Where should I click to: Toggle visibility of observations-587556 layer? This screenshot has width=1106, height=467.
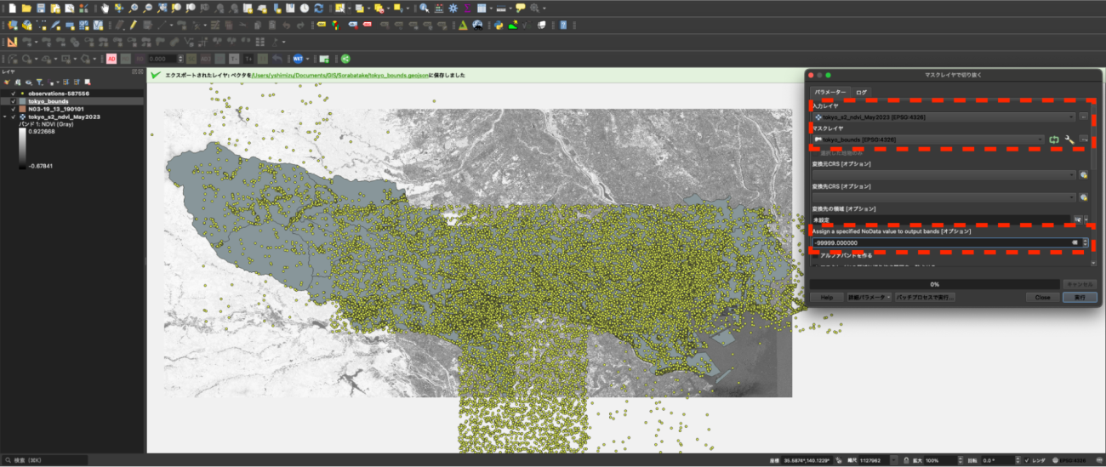[13, 93]
